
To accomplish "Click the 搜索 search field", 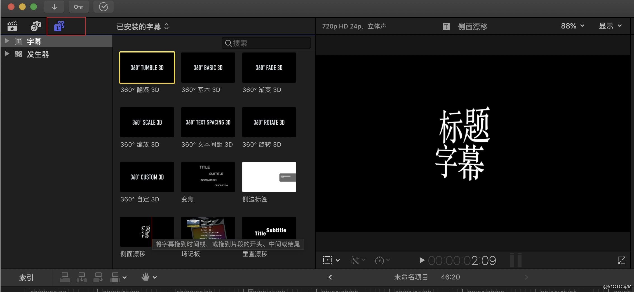I will pos(266,43).
